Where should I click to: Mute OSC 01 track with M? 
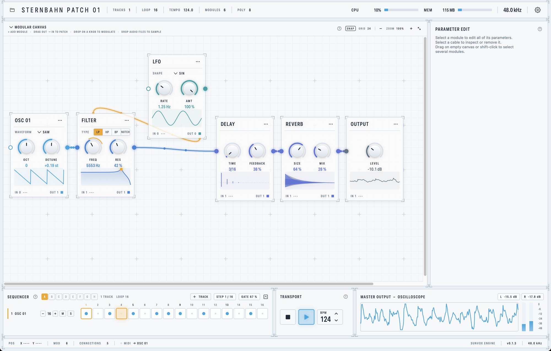(63, 314)
